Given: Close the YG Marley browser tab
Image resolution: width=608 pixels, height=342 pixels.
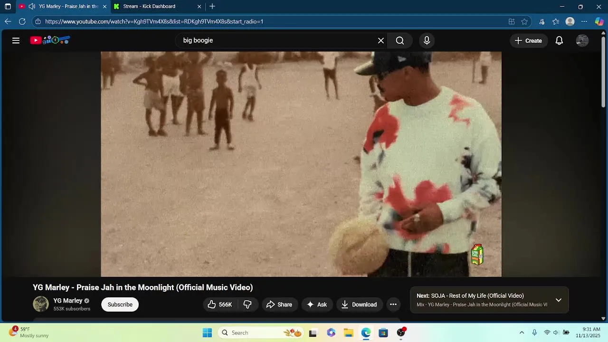Looking at the screenshot, I should 104,7.
